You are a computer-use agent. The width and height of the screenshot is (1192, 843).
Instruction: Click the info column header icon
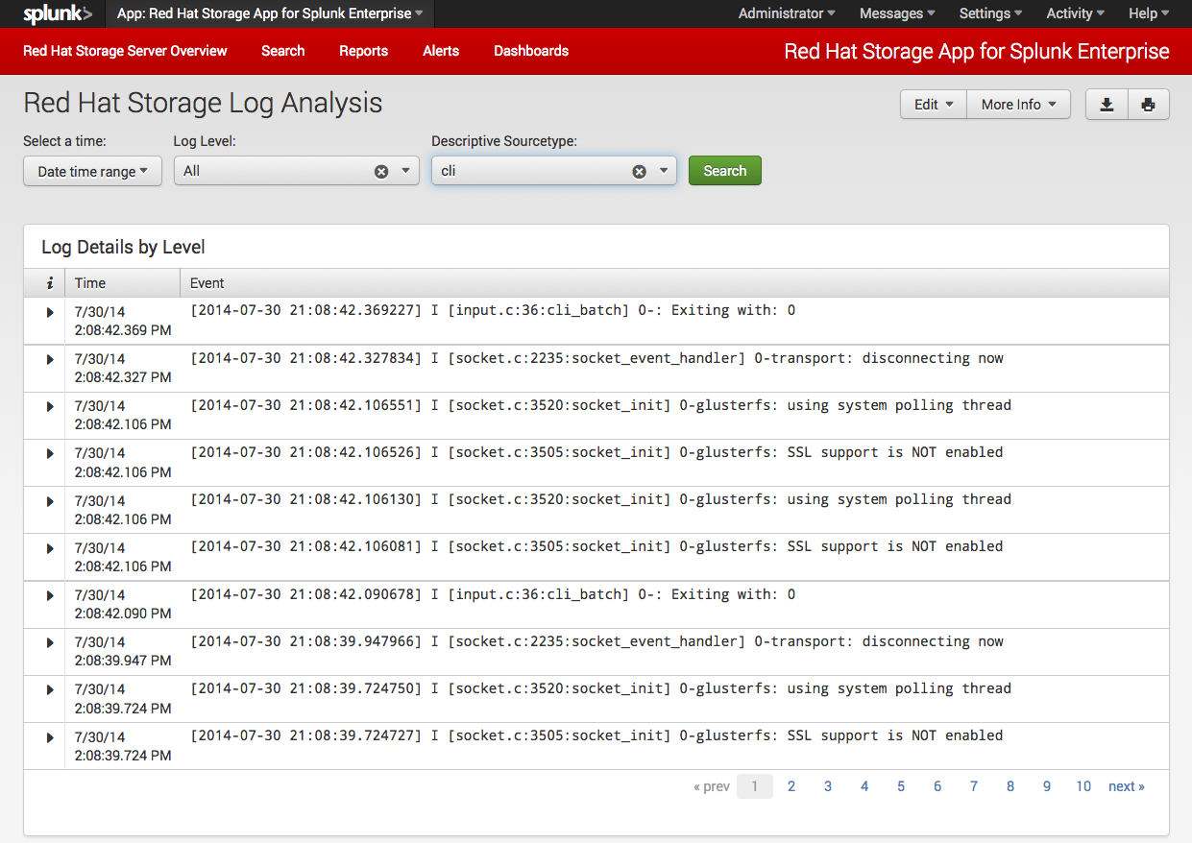point(49,283)
